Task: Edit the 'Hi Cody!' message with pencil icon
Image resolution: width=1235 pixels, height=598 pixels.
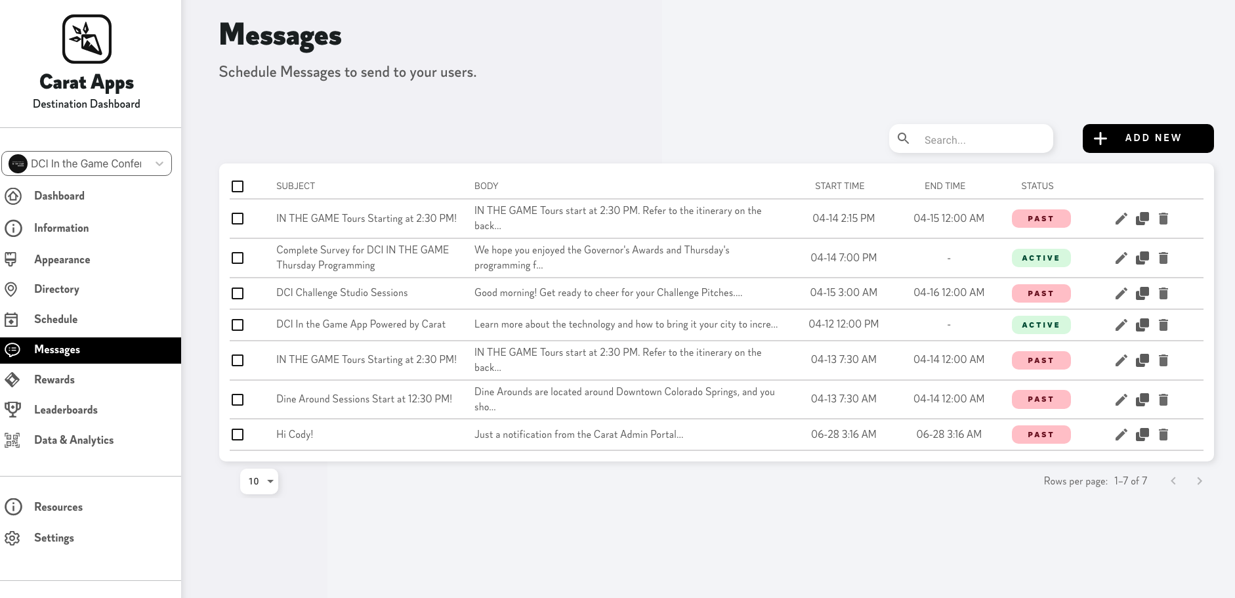Action: 1121,435
